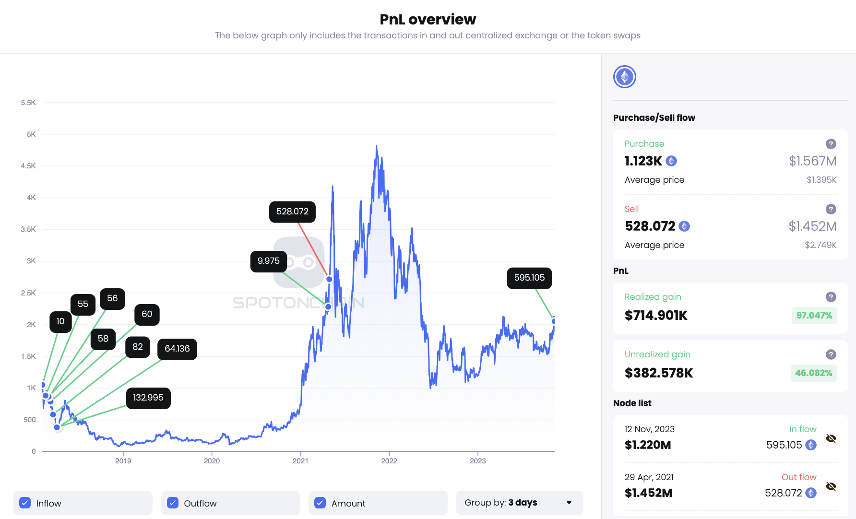This screenshot has height=519, width=856.
Task: Click the Ethereum icon next to 1.123K Purchase
Action: pyautogui.click(x=672, y=161)
